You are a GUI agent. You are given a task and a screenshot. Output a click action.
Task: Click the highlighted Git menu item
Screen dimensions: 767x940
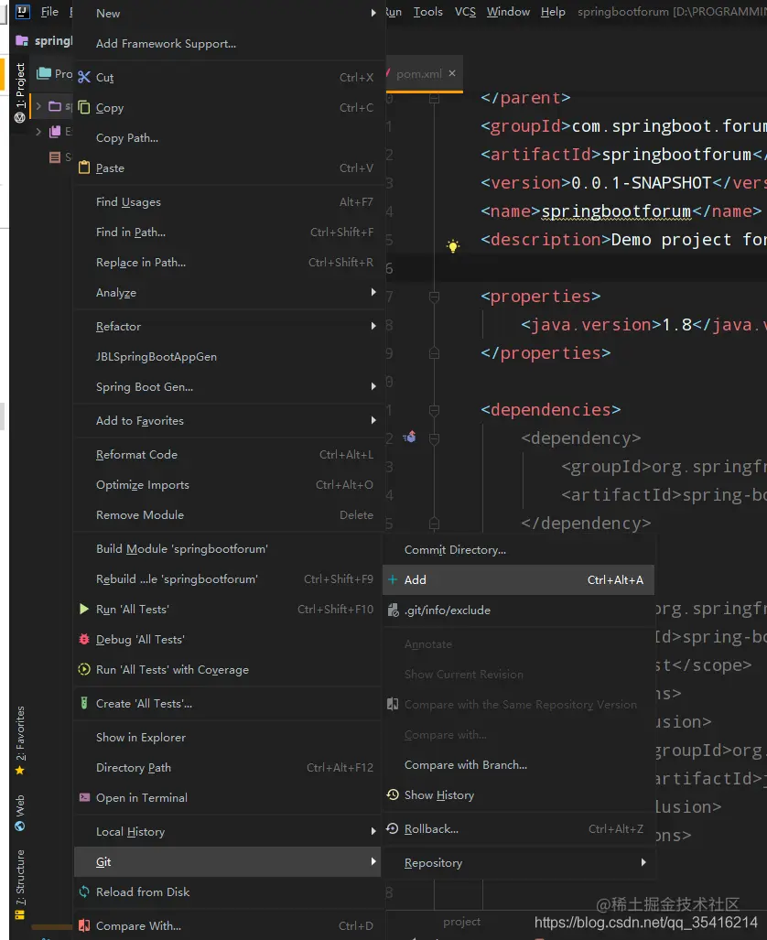[x=227, y=861]
